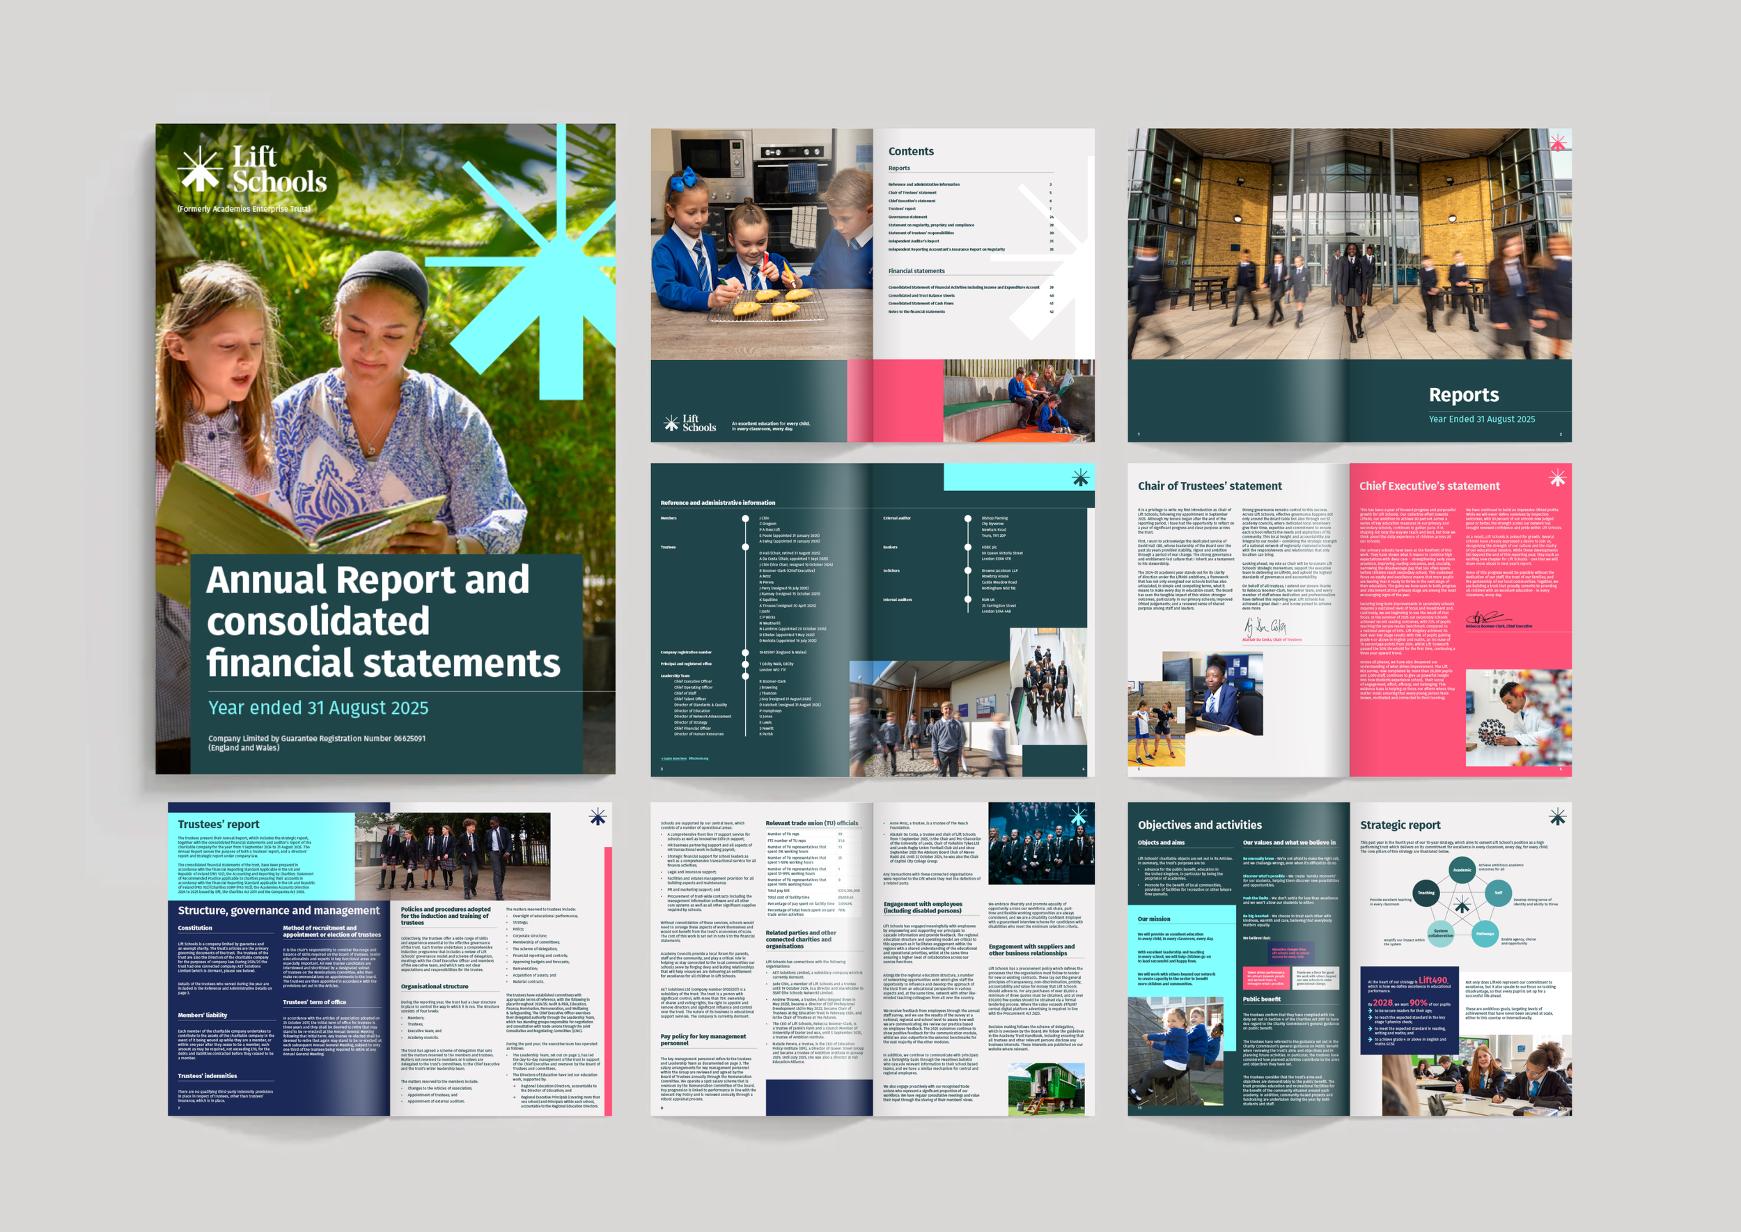Click cyan asterisk on dark group photo

(x=1078, y=816)
